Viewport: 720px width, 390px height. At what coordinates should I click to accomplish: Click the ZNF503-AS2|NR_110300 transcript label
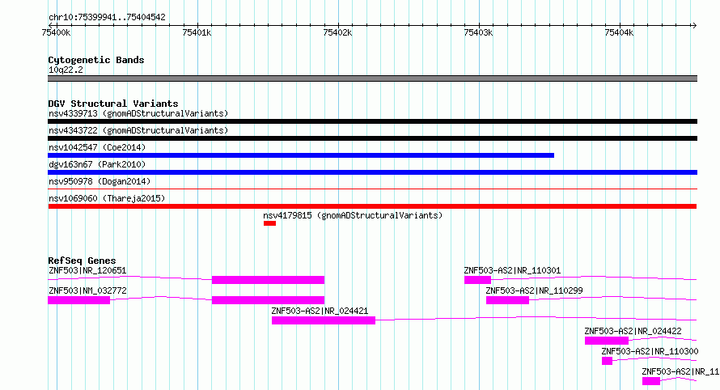click(x=650, y=351)
